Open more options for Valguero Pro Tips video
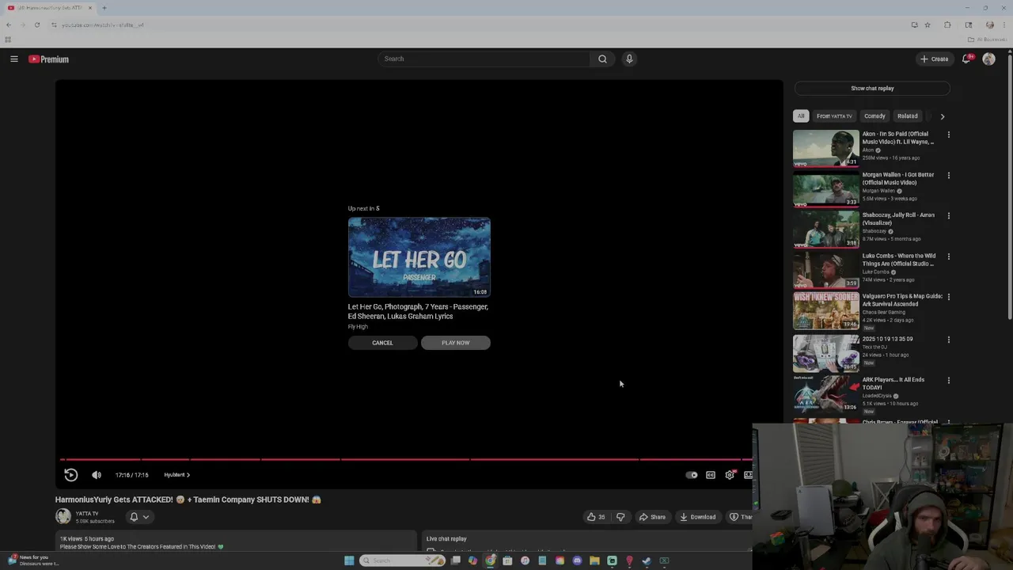1013x570 pixels. click(948, 297)
